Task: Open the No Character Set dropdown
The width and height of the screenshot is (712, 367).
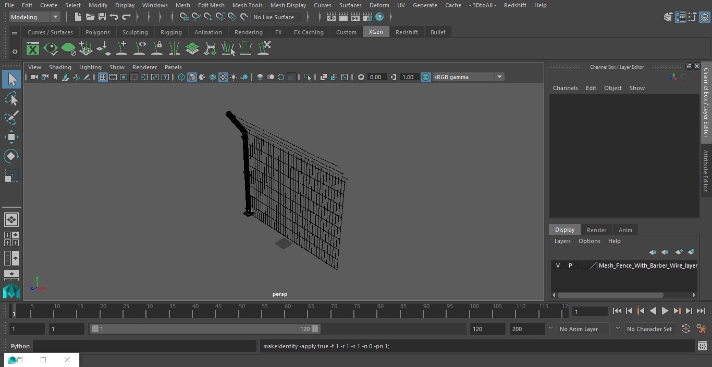Action: [x=650, y=329]
